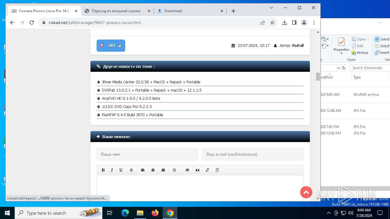Open the notification center icon
390x219 pixels.
pos(380,213)
